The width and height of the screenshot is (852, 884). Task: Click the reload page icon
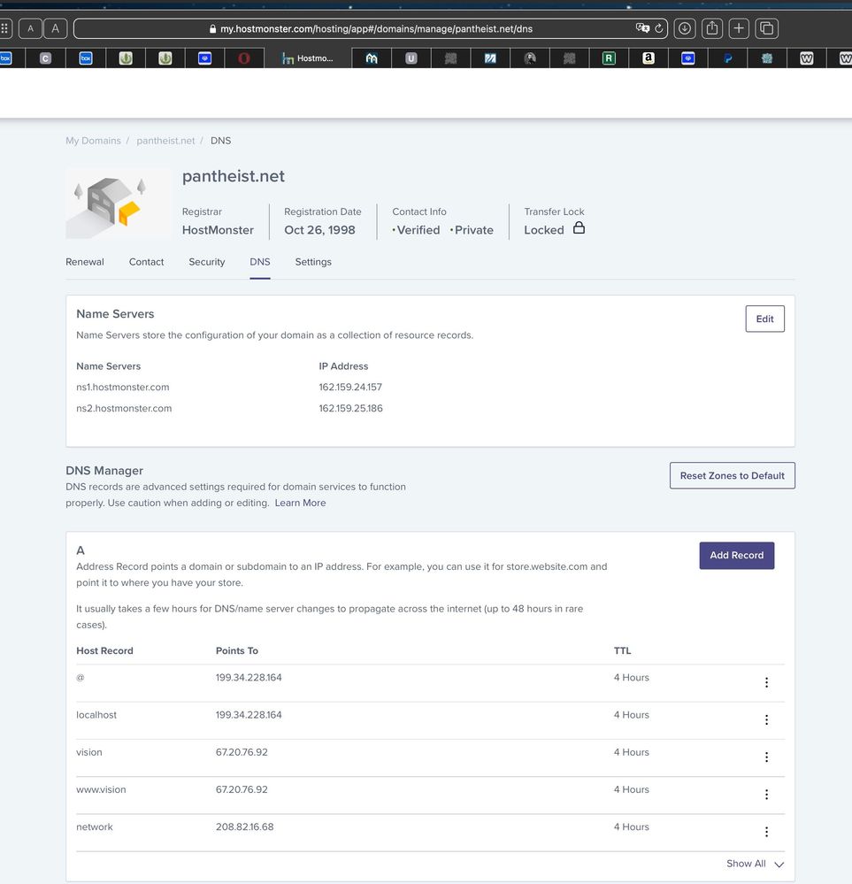(x=659, y=28)
